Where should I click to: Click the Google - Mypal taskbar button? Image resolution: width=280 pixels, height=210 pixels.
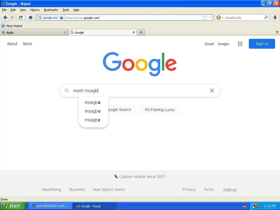[x=95, y=206]
